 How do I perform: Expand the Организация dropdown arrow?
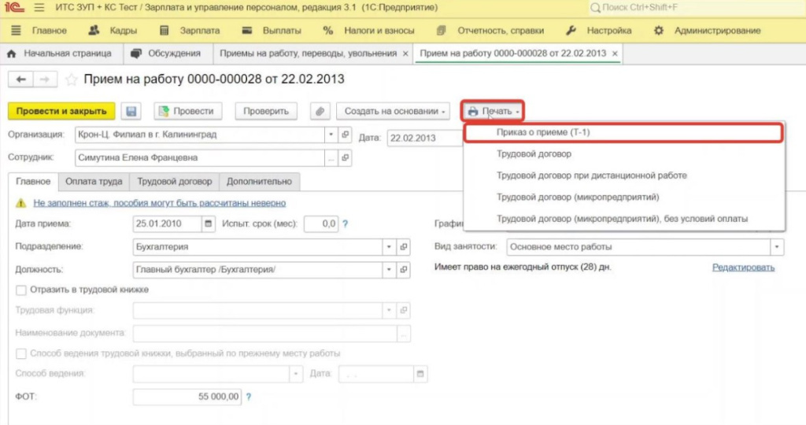[x=330, y=135]
